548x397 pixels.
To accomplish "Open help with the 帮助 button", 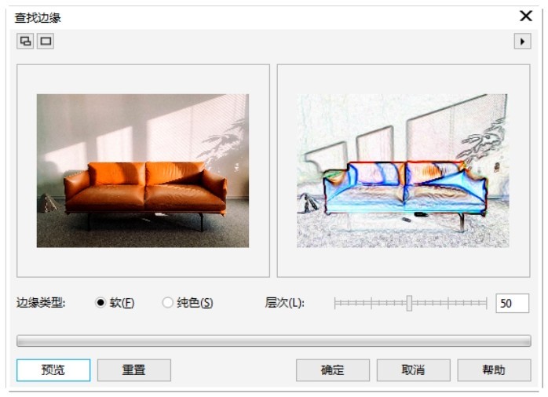I will point(494,370).
